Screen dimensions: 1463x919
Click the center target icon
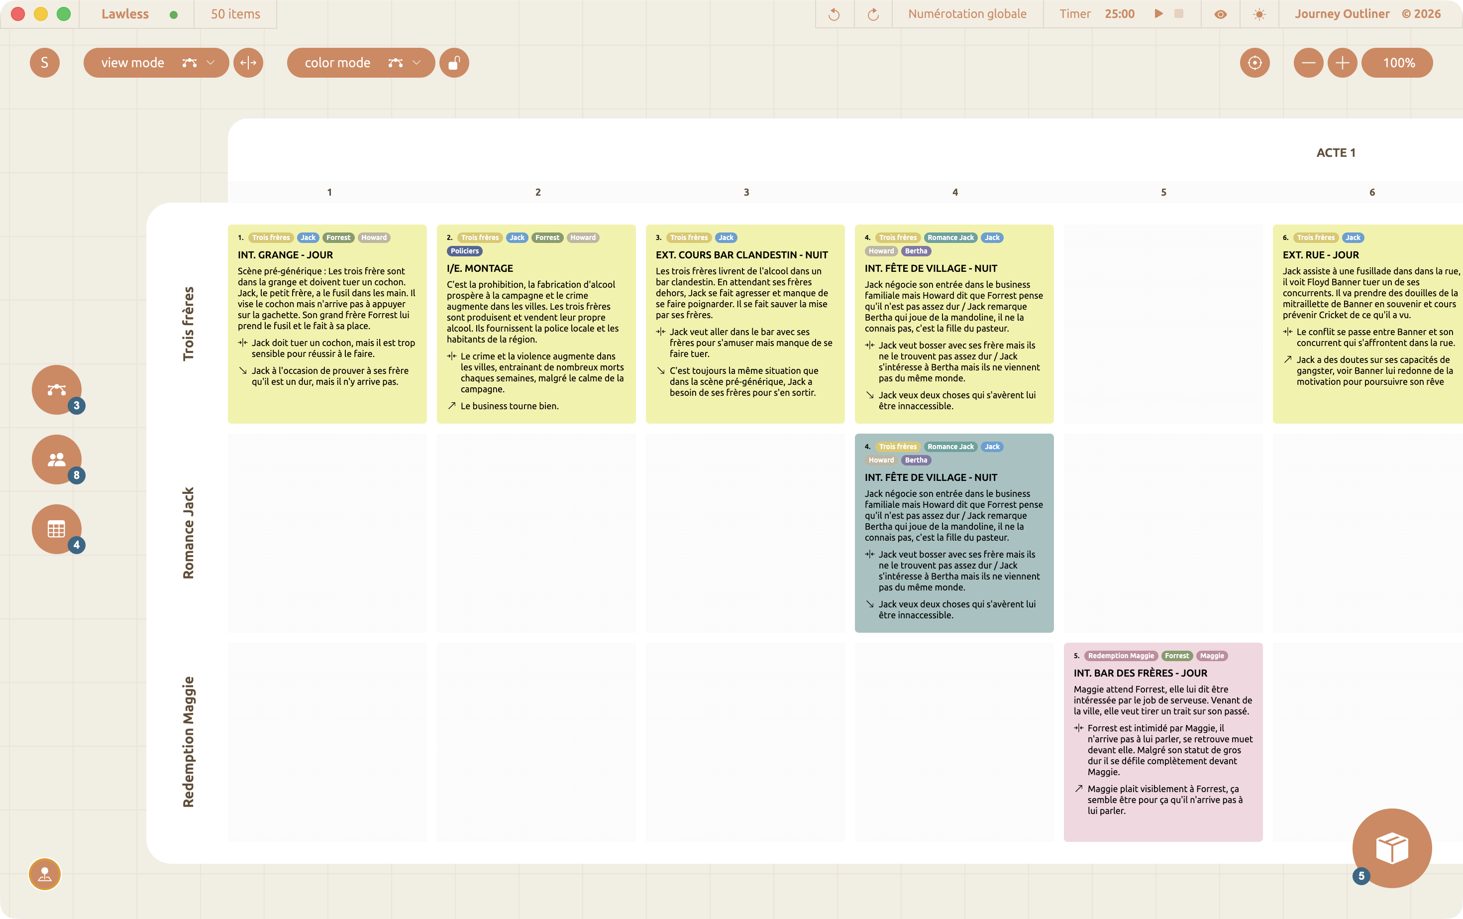pos(1254,63)
